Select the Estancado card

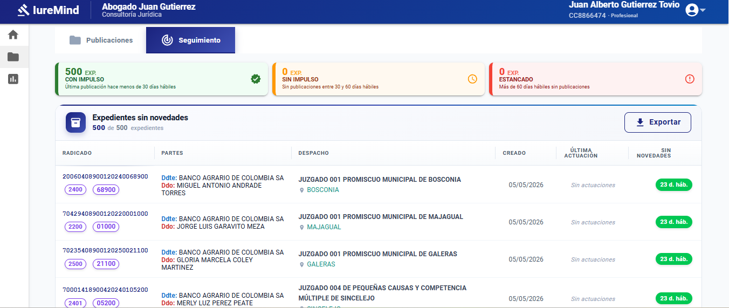point(596,79)
